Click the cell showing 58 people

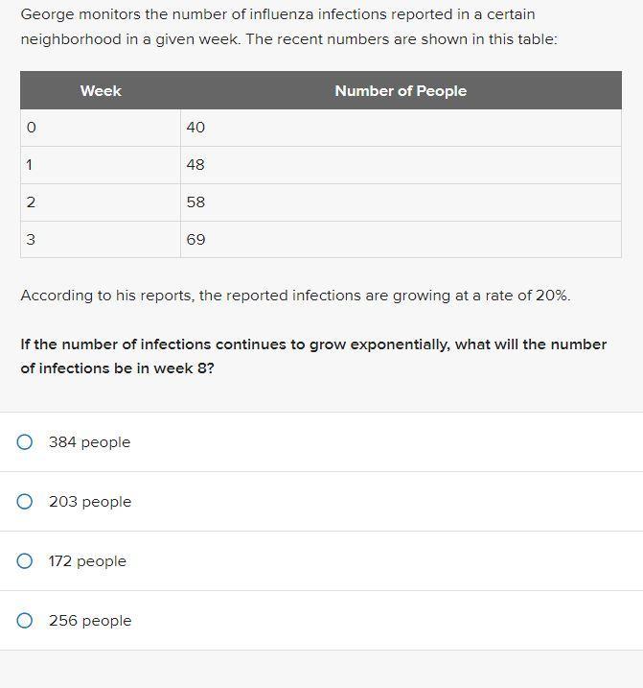click(x=401, y=202)
